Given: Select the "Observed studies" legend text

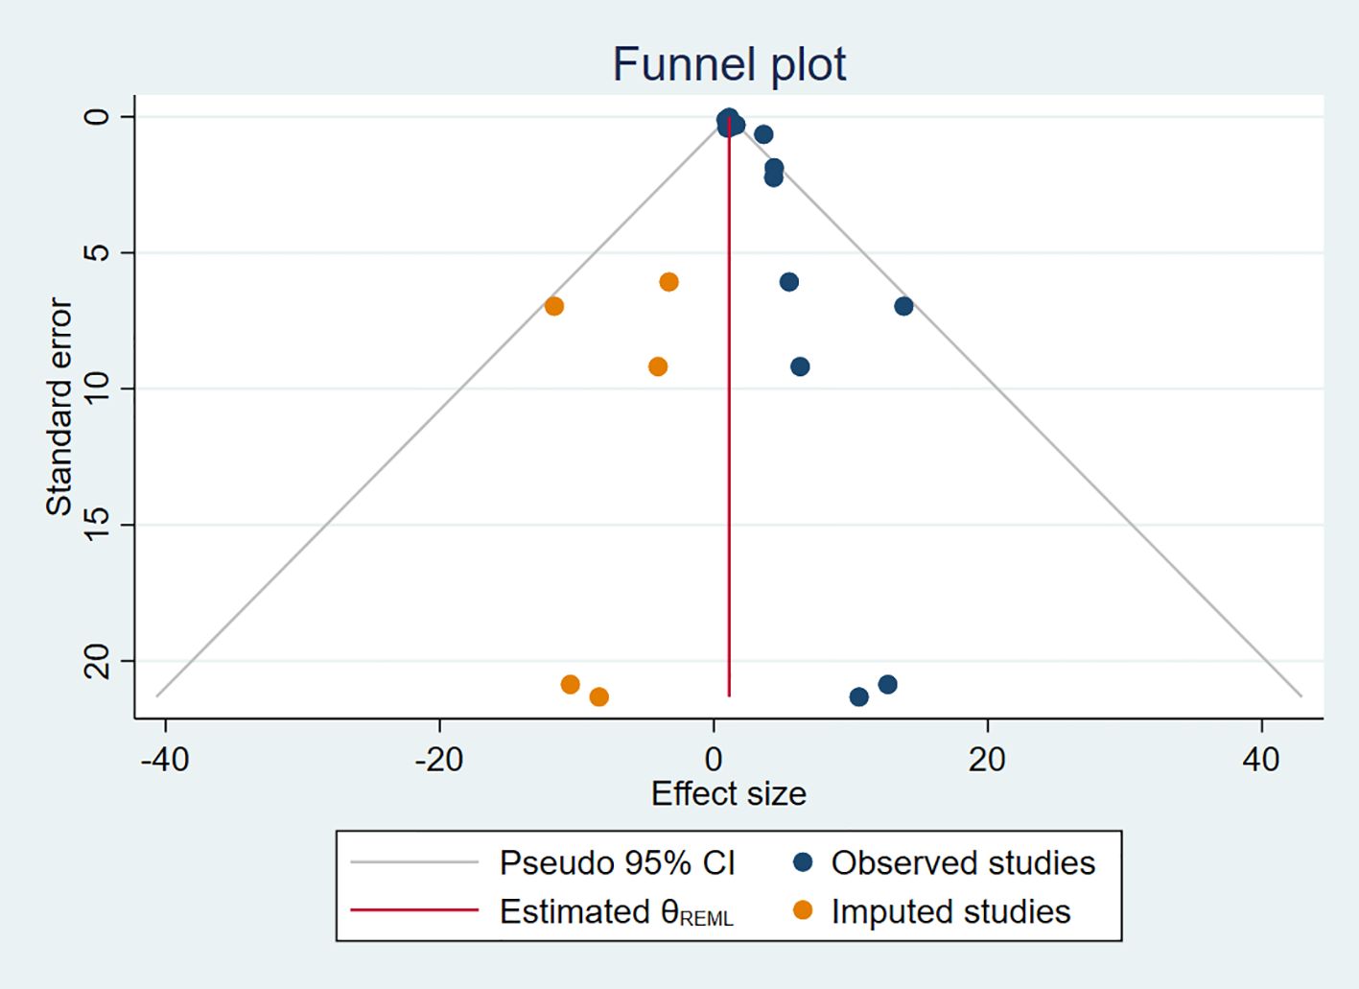Looking at the screenshot, I should [x=963, y=863].
